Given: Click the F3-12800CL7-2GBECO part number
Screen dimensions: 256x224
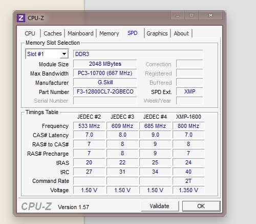Looking at the screenshot, I should click(x=105, y=91).
